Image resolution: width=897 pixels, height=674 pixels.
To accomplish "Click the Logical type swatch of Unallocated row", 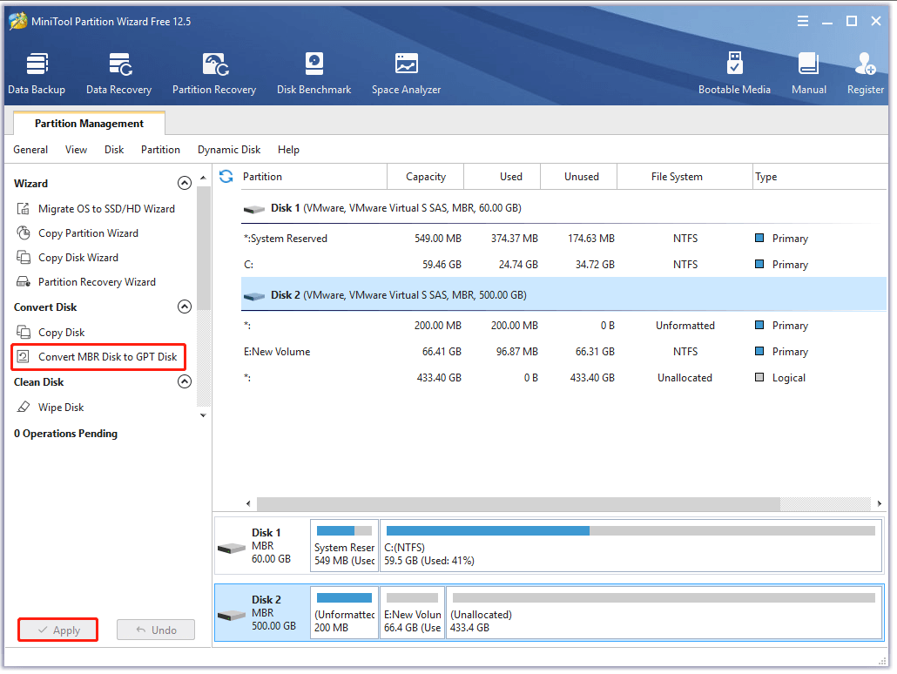I will pyautogui.click(x=759, y=377).
